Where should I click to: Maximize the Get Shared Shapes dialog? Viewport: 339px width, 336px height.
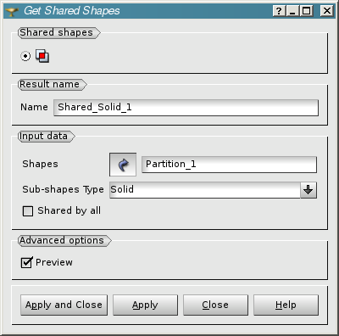[x=307, y=11]
